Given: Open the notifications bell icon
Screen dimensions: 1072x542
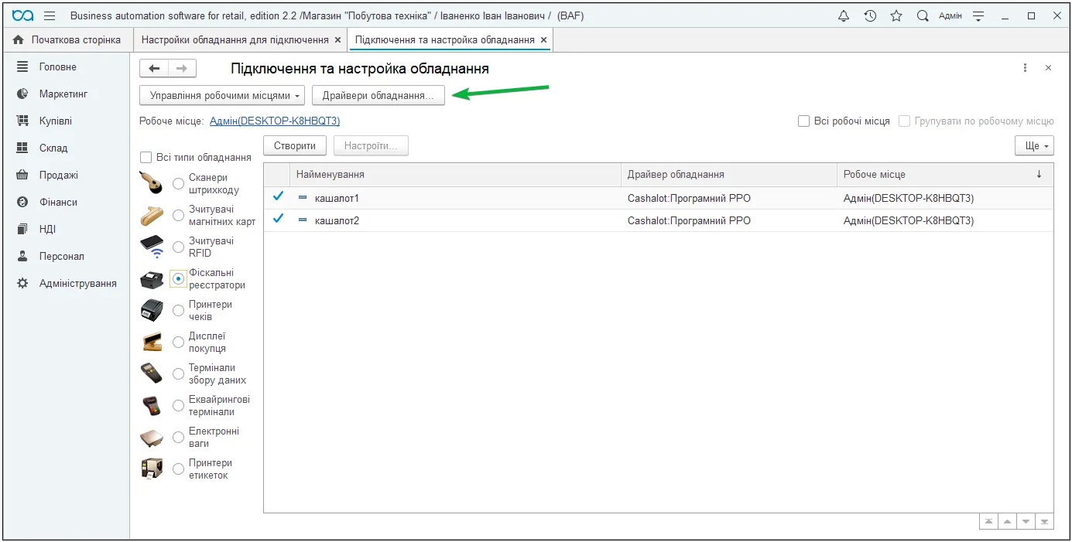Looking at the screenshot, I should [x=844, y=15].
